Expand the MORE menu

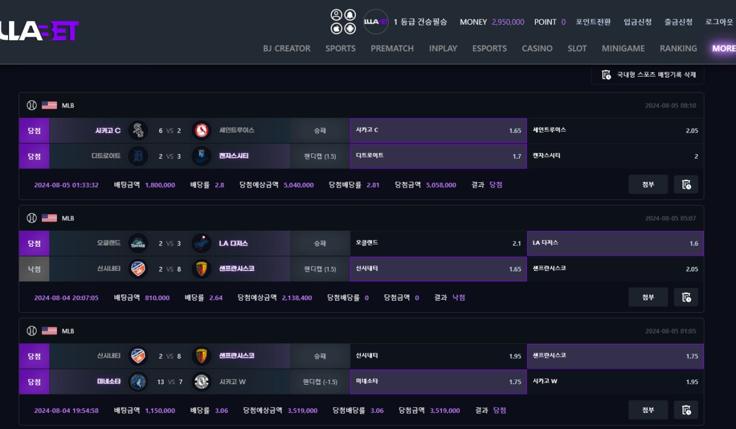point(724,48)
